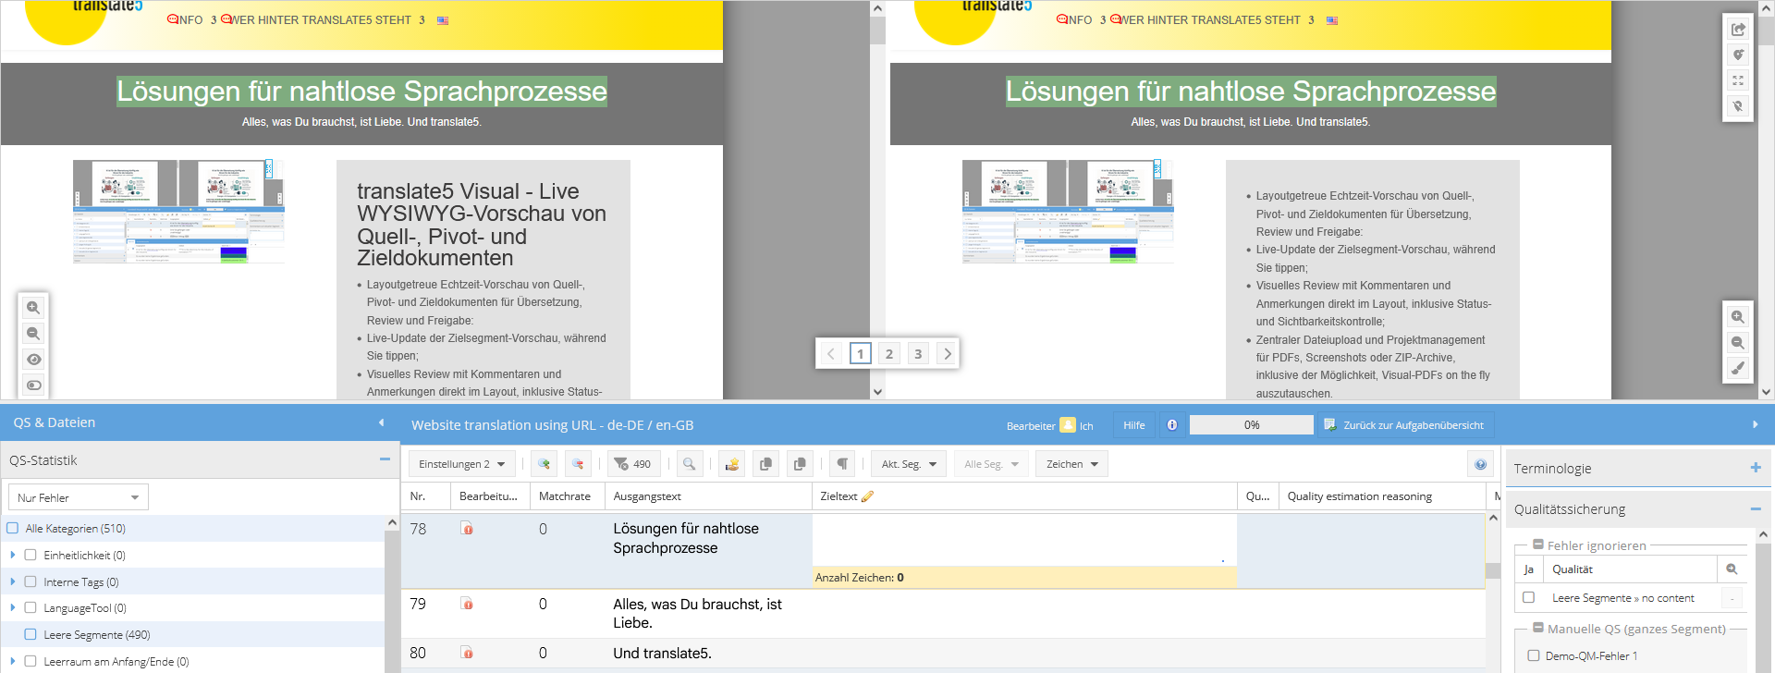Click the eye icon in the left preview toolbar
1775x673 pixels.
coord(33,360)
